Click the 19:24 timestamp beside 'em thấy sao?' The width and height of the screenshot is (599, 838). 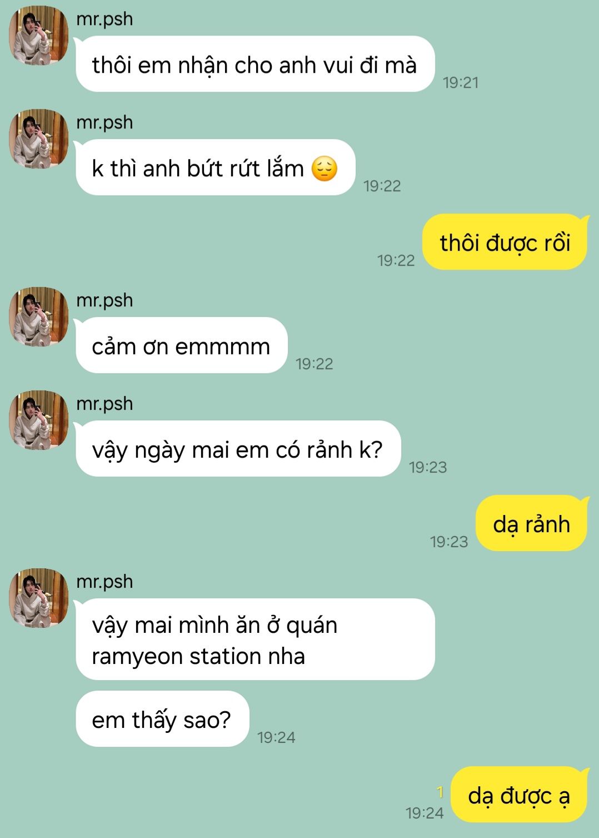point(276,737)
